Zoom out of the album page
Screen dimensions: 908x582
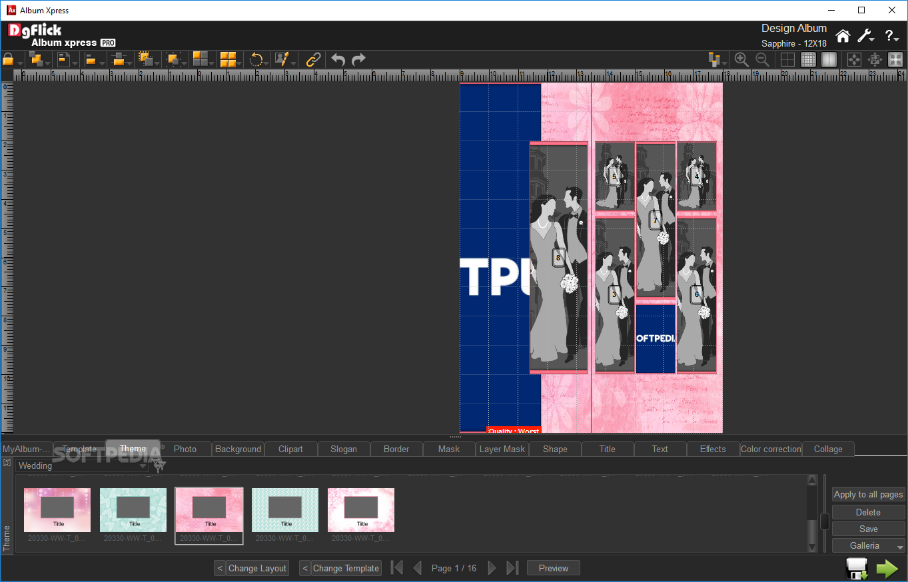[762, 59]
